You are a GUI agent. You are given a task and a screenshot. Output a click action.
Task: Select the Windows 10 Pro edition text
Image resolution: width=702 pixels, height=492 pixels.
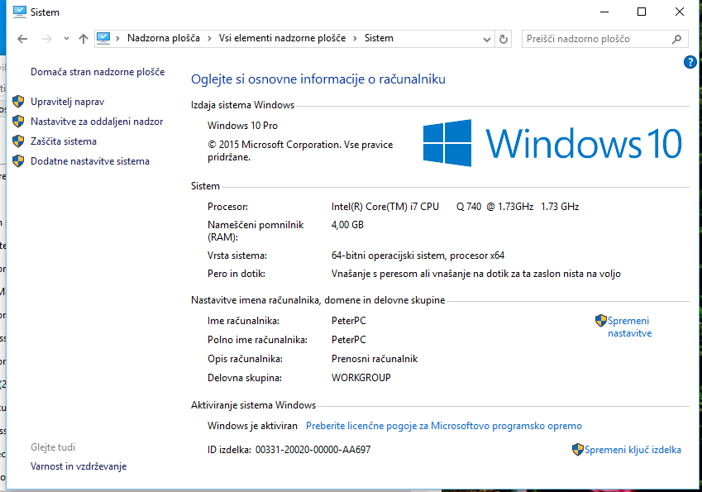pyautogui.click(x=242, y=126)
